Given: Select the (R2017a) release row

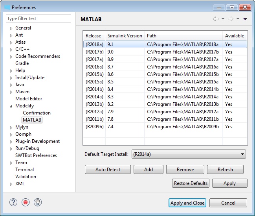Looking at the screenshot, I should [165, 59].
